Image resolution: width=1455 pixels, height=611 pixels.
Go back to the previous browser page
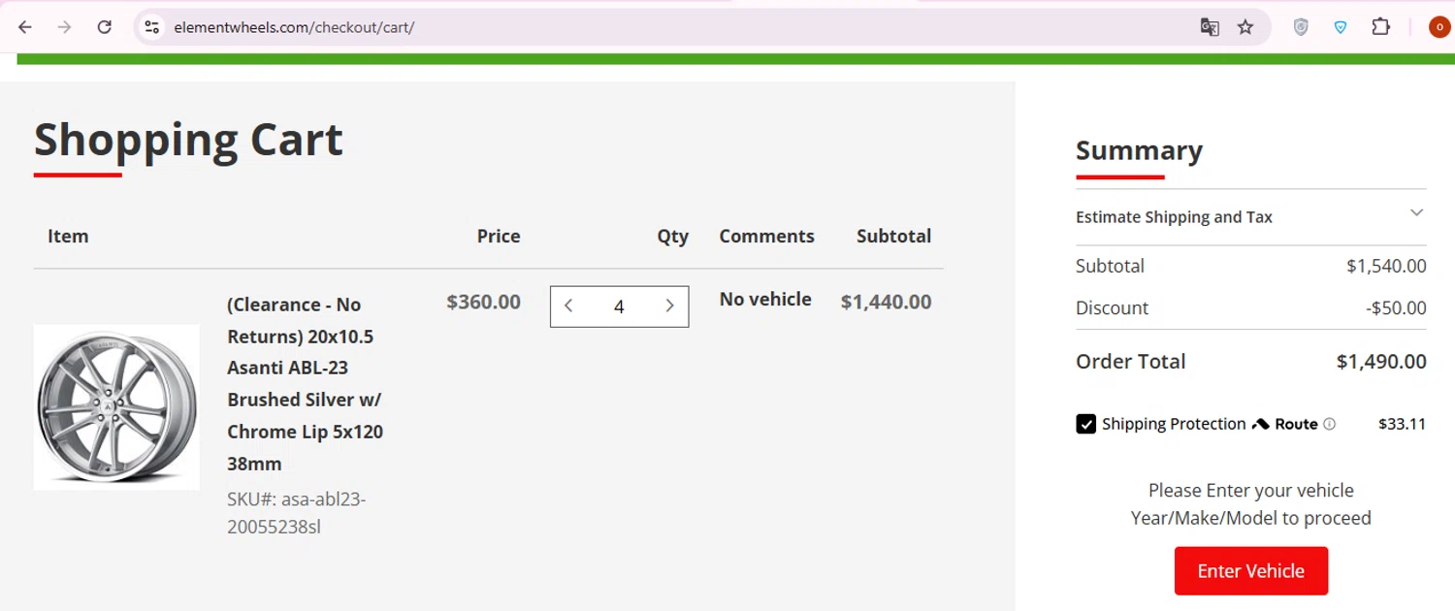coord(25,27)
